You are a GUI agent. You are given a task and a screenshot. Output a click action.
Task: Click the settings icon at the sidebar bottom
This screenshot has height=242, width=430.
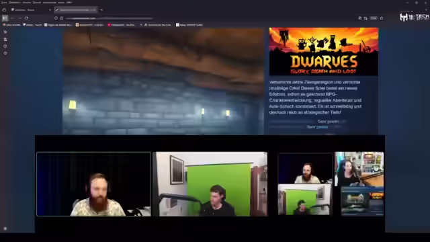[5, 229]
